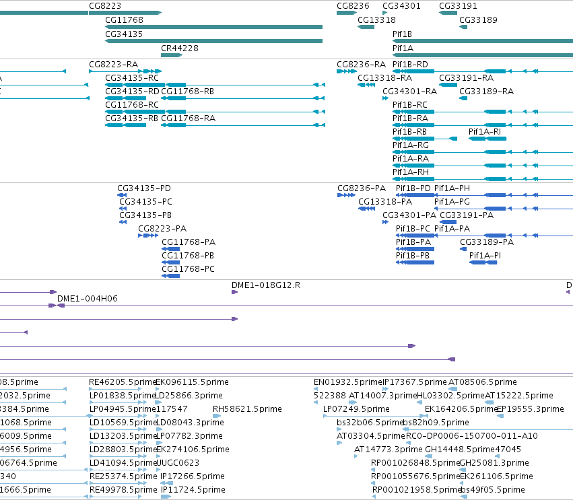Click the Pif1B gene label

[402, 34]
